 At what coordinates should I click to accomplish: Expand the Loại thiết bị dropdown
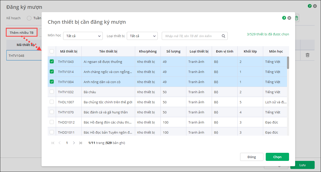(x=142, y=36)
